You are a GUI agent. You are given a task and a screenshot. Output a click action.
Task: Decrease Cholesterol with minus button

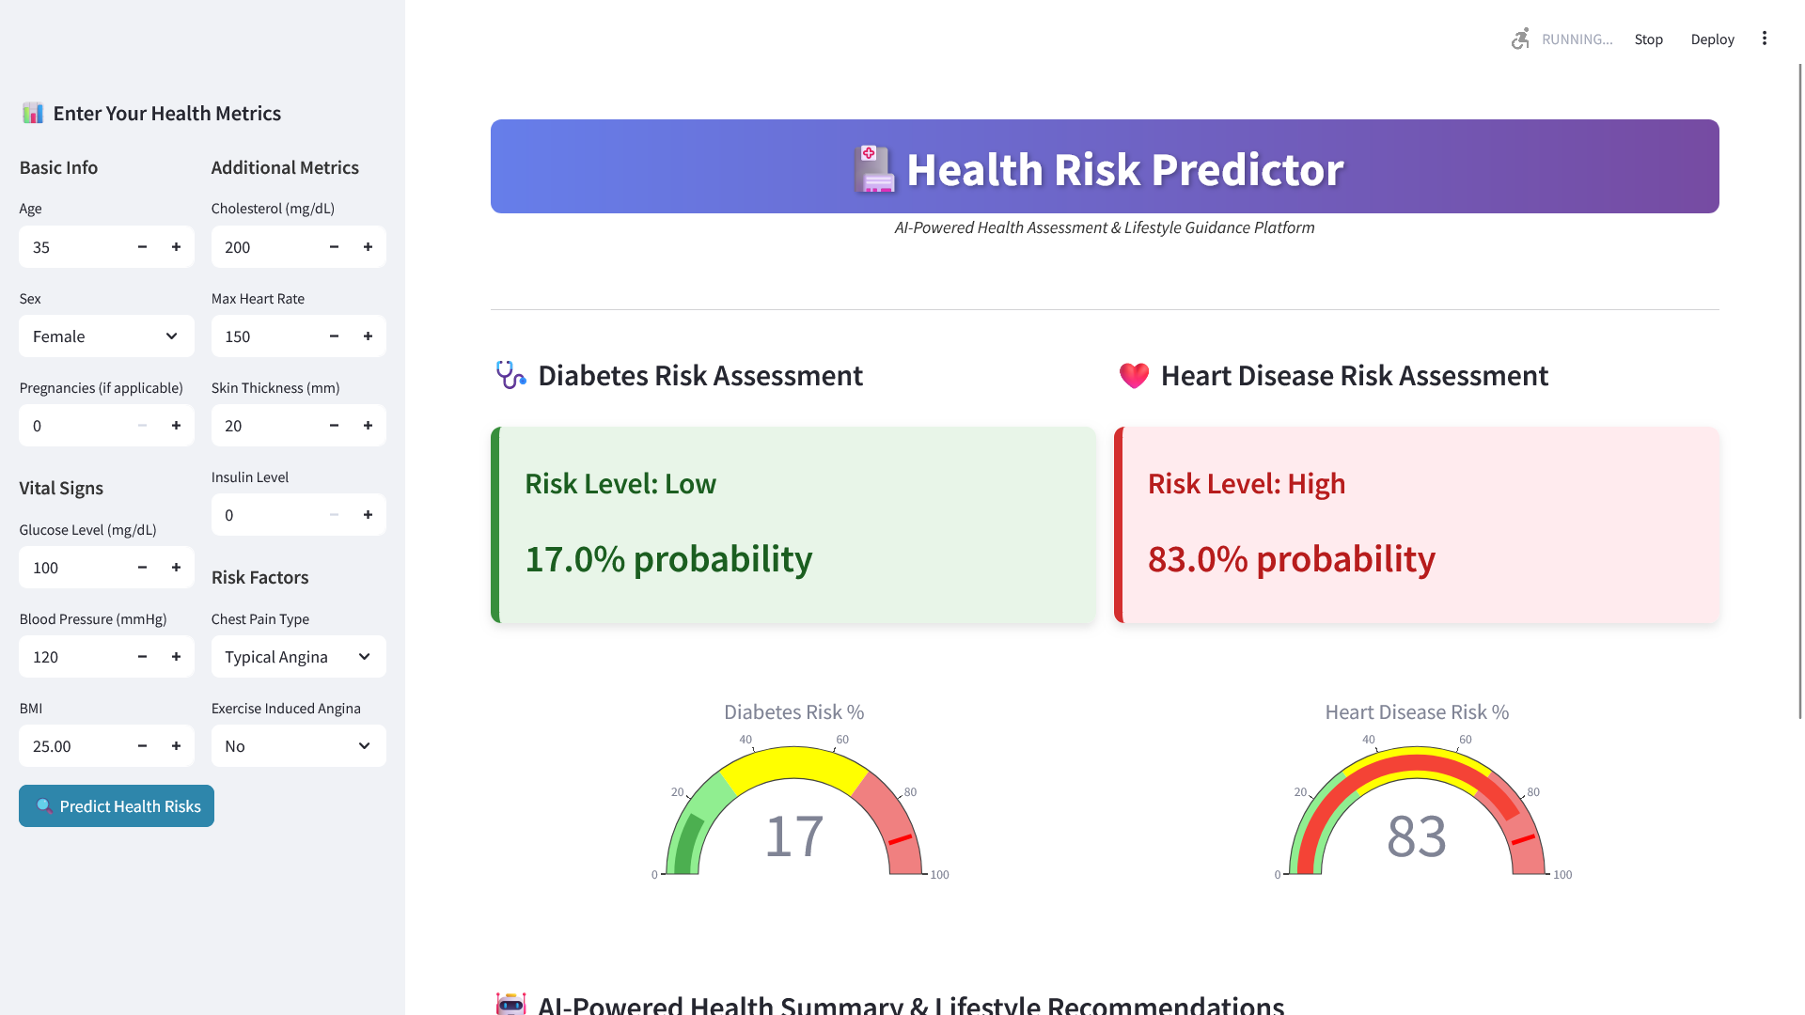pyautogui.click(x=334, y=247)
